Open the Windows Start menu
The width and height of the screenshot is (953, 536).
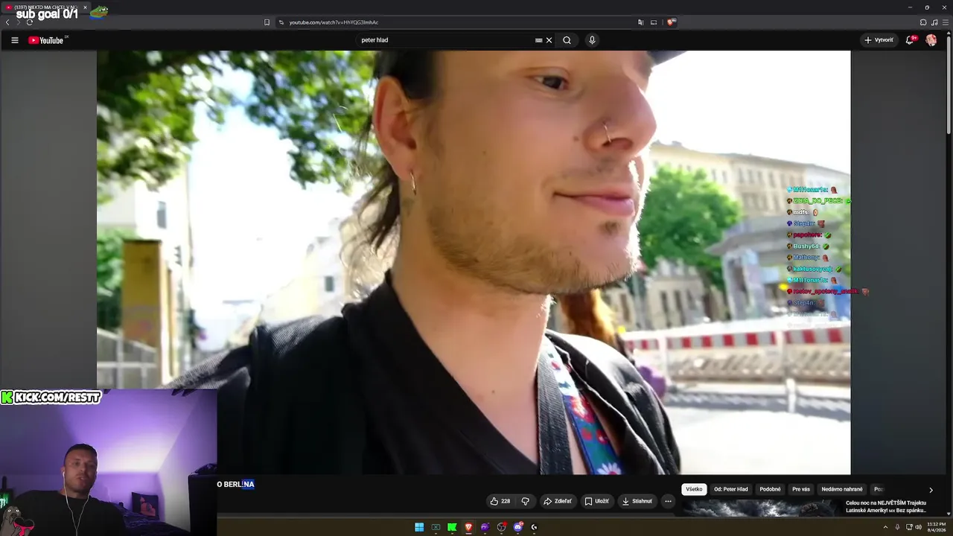point(419,527)
